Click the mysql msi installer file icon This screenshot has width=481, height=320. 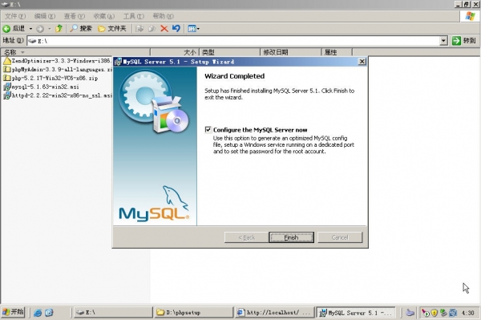point(6,87)
